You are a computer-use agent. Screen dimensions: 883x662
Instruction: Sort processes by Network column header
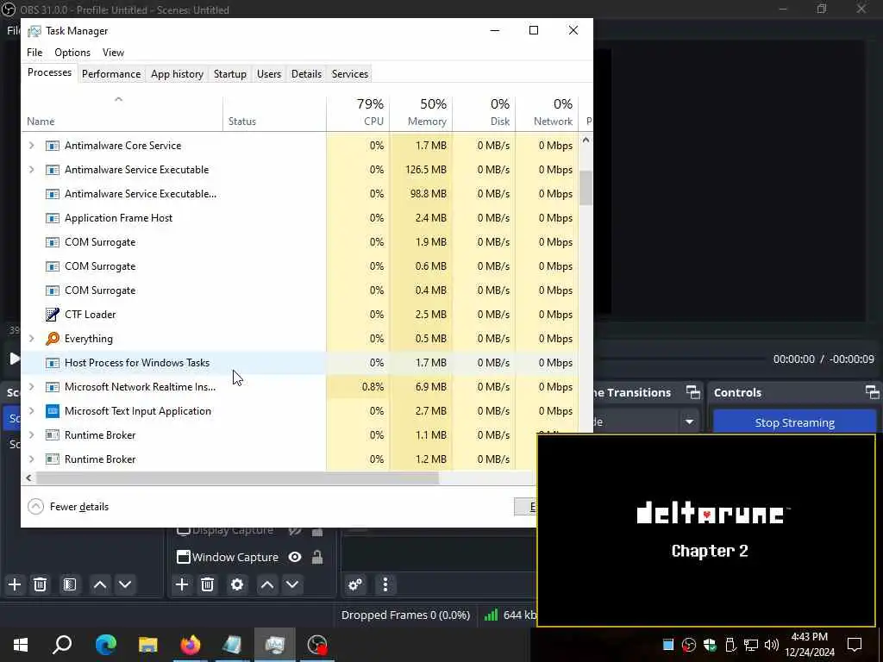(x=548, y=113)
